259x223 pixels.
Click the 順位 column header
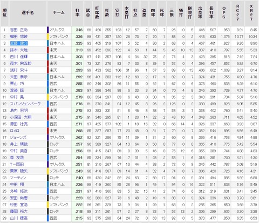click(4, 13)
